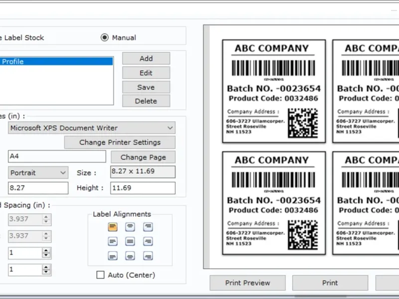Select bottom-left label alignment icon

[113, 256]
